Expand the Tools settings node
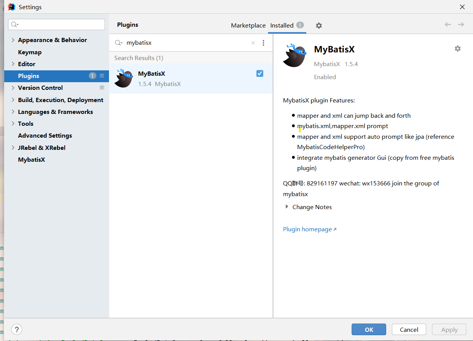The image size is (473, 341). tap(13, 123)
